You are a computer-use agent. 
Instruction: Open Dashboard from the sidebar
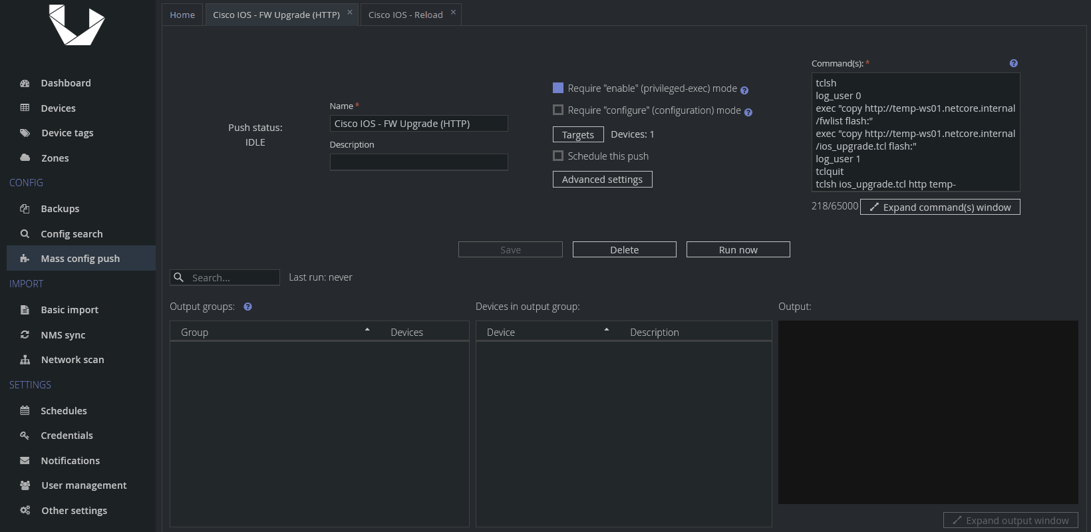[x=66, y=83]
